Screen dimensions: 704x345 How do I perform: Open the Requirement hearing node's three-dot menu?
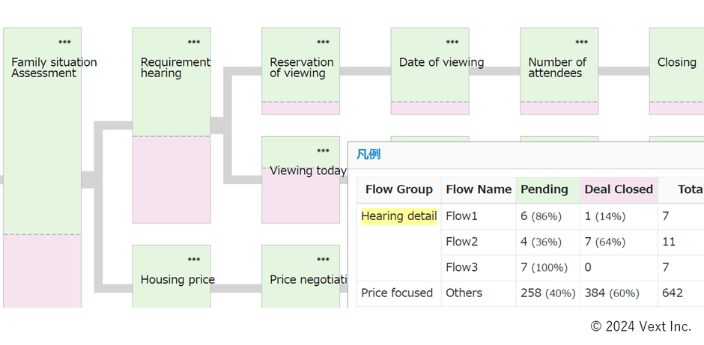click(194, 42)
